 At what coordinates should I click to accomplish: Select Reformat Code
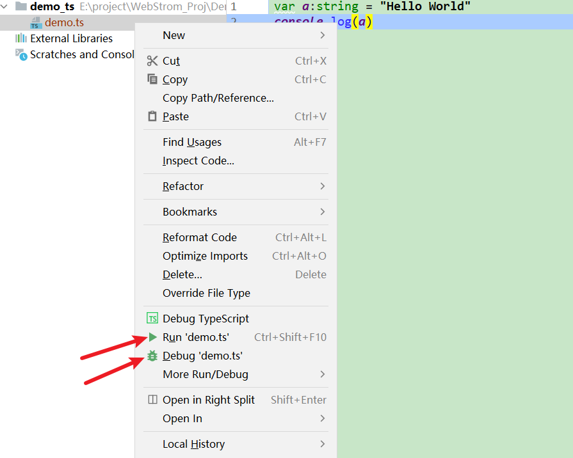(x=236, y=237)
